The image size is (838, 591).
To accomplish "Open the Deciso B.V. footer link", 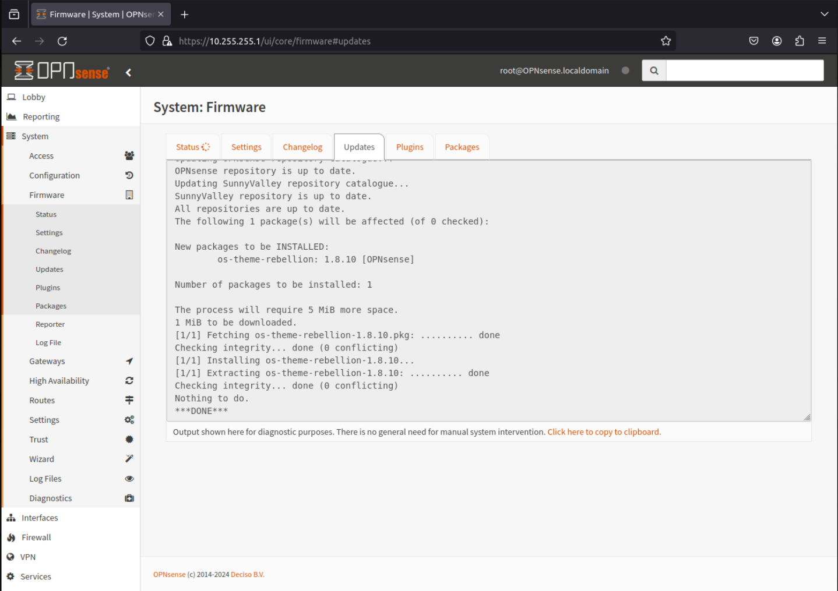I will (248, 575).
